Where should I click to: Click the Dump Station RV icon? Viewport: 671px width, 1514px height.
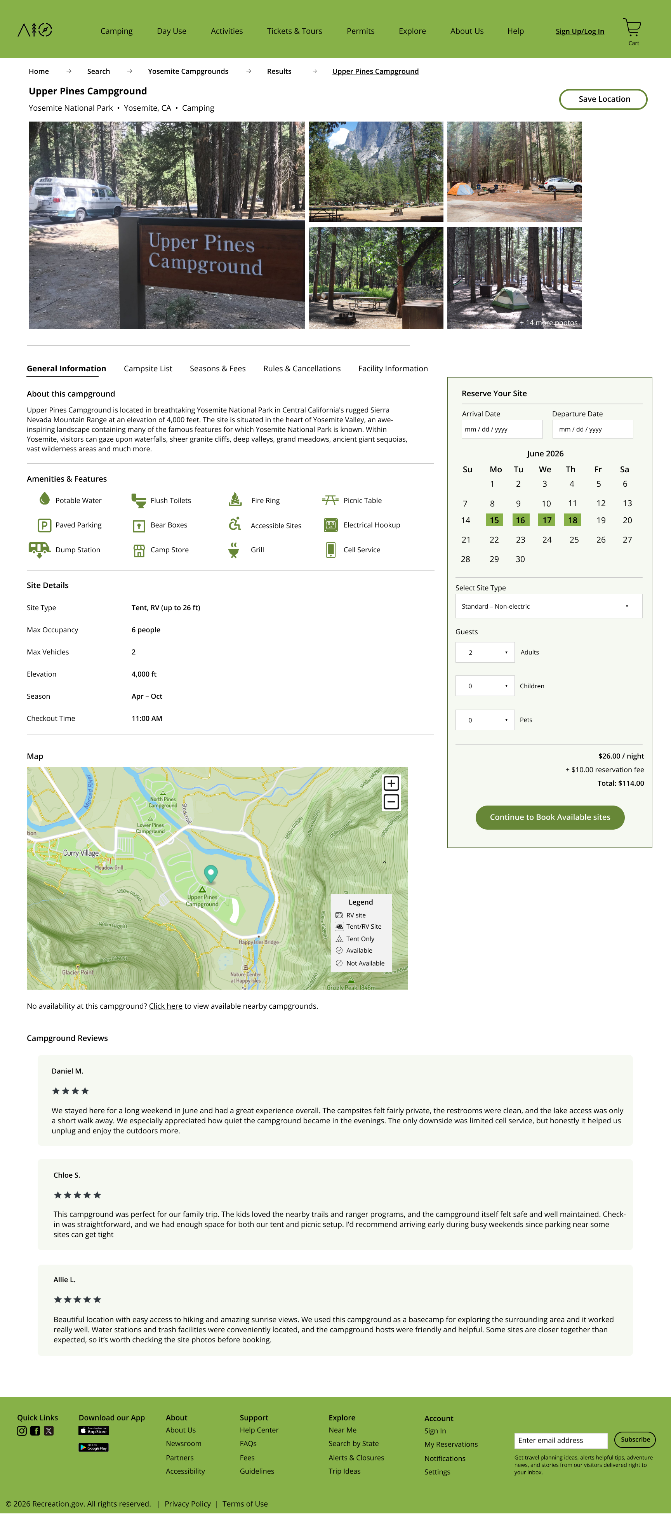pos(39,550)
